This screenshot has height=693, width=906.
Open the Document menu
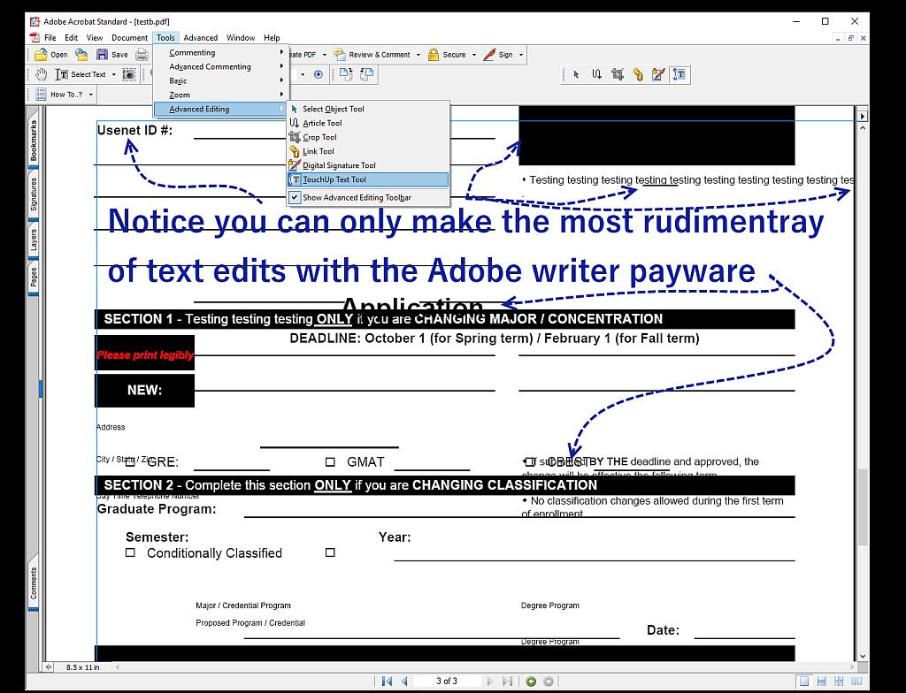(x=129, y=37)
